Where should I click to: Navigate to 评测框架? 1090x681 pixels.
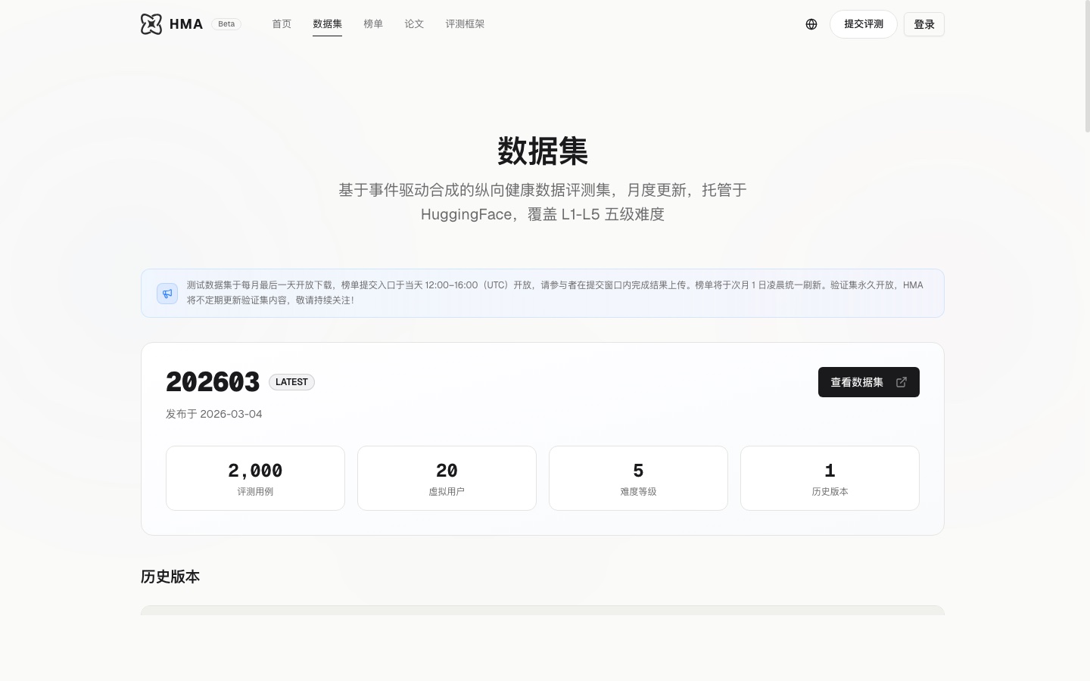click(465, 24)
